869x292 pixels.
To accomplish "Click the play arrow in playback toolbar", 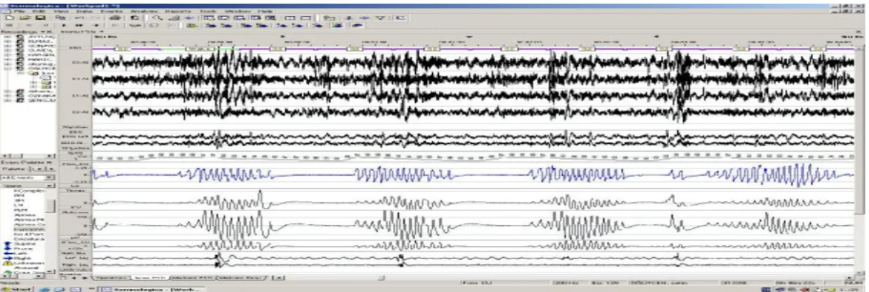I will (64, 25).
